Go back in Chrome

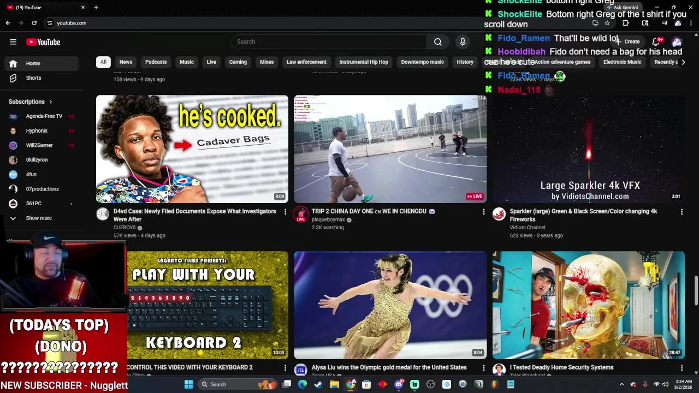point(8,23)
